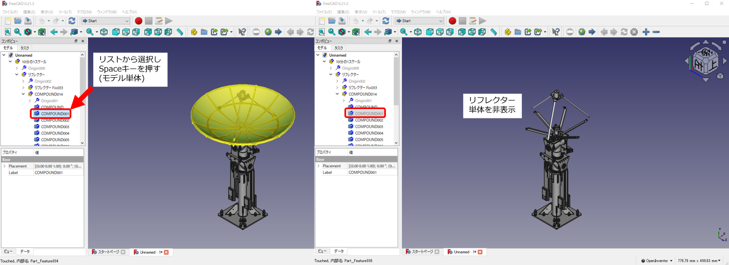
Task: Select the measure distance ruler icon in right window
Action: click(x=494, y=32)
